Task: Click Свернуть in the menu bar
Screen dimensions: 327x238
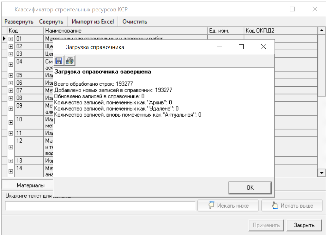Action: click(x=51, y=22)
